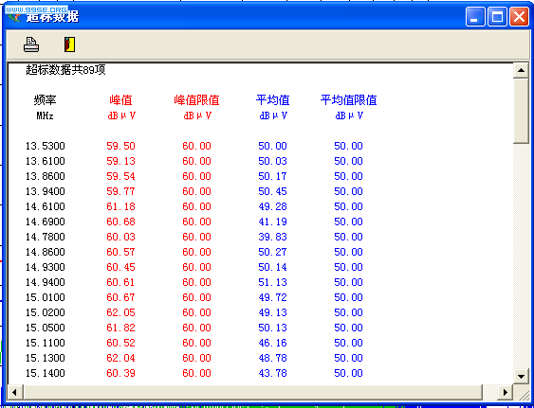534x408 pixels.
Task: Click the vertical scrollbar up arrow
Action: click(521, 70)
